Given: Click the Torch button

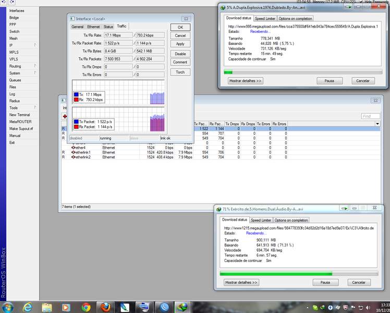Looking at the screenshot, I should click(180, 72).
